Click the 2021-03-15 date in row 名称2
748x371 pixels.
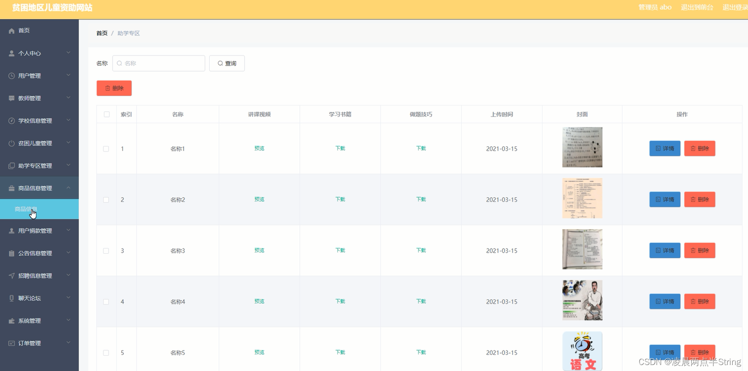point(501,200)
